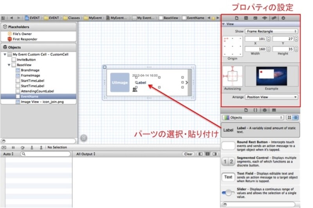Select the EventName item in the Objects outline
This screenshot has width=313, height=208.
(x=29, y=96)
